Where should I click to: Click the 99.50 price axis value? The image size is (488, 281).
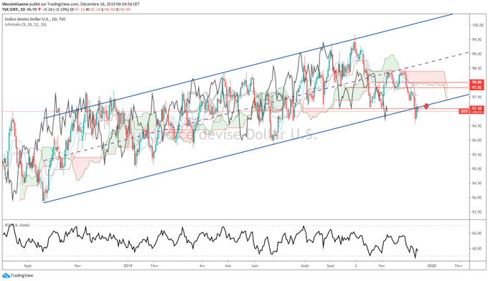pos(477,39)
